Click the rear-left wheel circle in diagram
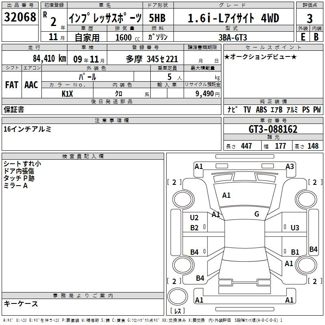The width and height of the screenshot is (325, 325). pos(183,265)
